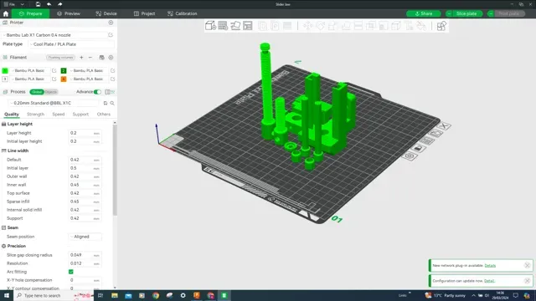Open the Plate type dropdown
This screenshot has width=536, height=301.
tap(72, 44)
